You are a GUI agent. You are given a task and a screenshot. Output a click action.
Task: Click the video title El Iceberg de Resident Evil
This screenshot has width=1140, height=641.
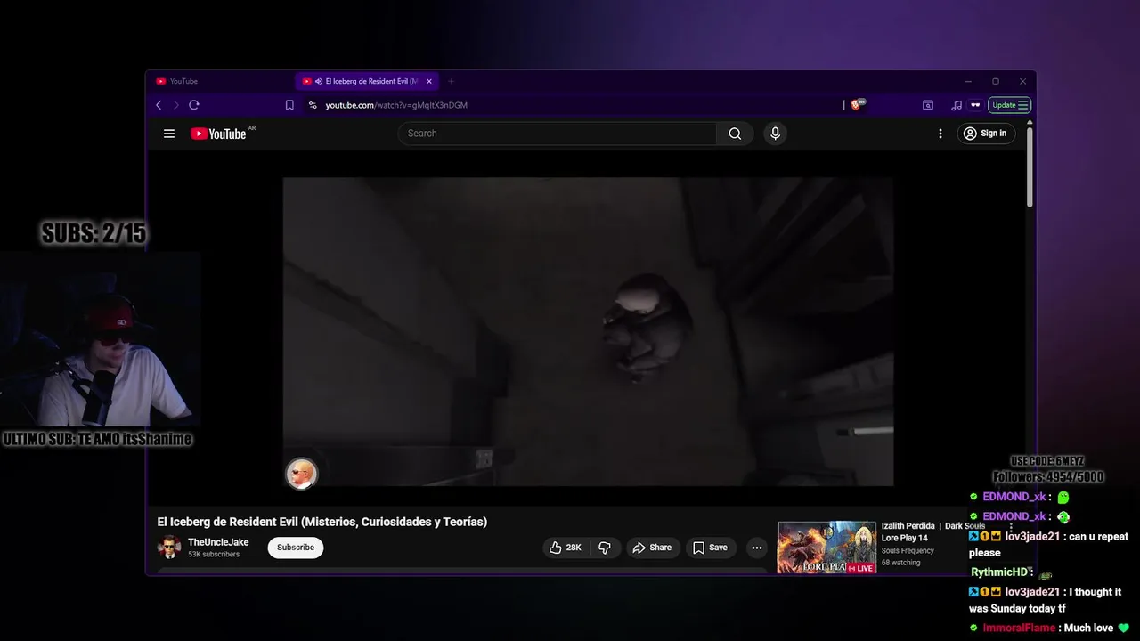pyautogui.click(x=322, y=522)
